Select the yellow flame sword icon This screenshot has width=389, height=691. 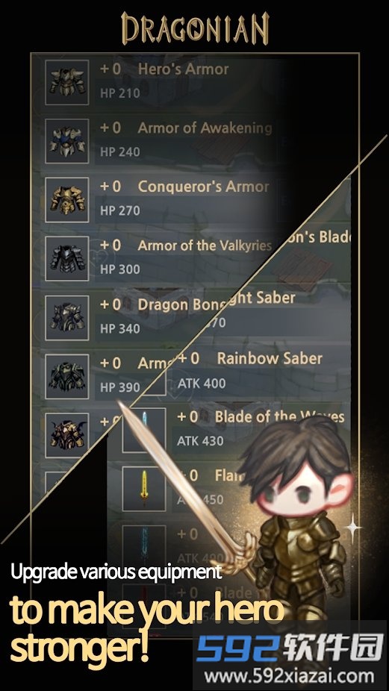pos(144,489)
